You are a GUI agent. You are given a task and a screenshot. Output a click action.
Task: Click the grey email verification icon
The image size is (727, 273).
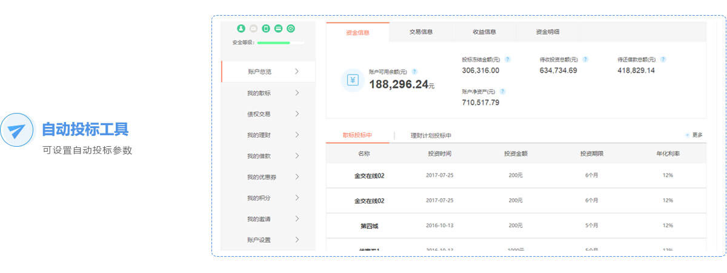(x=253, y=28)
